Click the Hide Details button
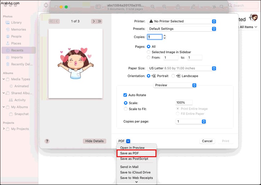Image resolution: width=261 pixels, height=185 pixels. (x=94, y=141)
